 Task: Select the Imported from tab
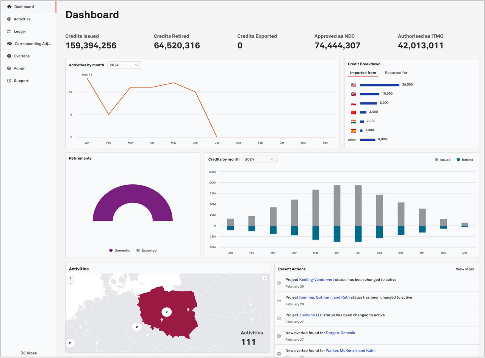363,73
